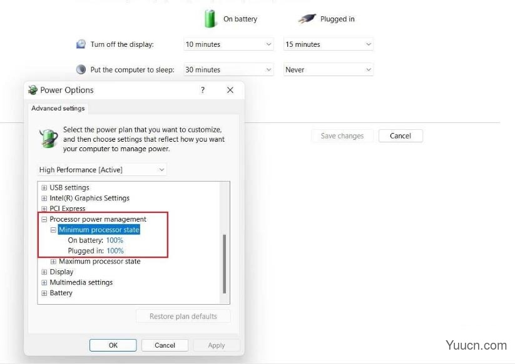Viewport: 515px width, 364px height.
Task: Select Minimum processor state row
Action: pyautogui.click(x=99, y=230)
